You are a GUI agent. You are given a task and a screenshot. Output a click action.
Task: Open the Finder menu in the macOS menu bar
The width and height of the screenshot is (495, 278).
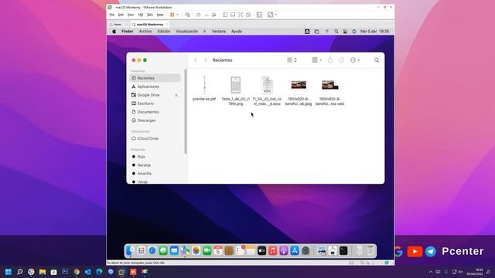[127, 31]
